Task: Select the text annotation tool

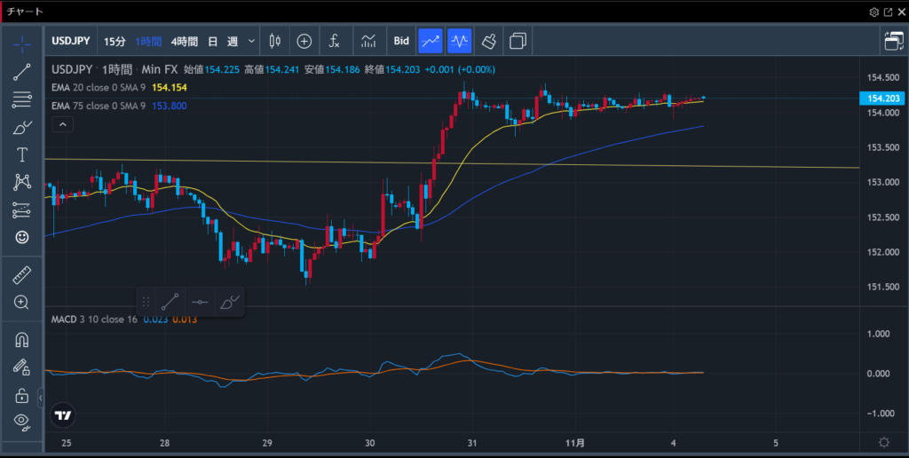Action: pyautogui.click(x=22, y=154)
